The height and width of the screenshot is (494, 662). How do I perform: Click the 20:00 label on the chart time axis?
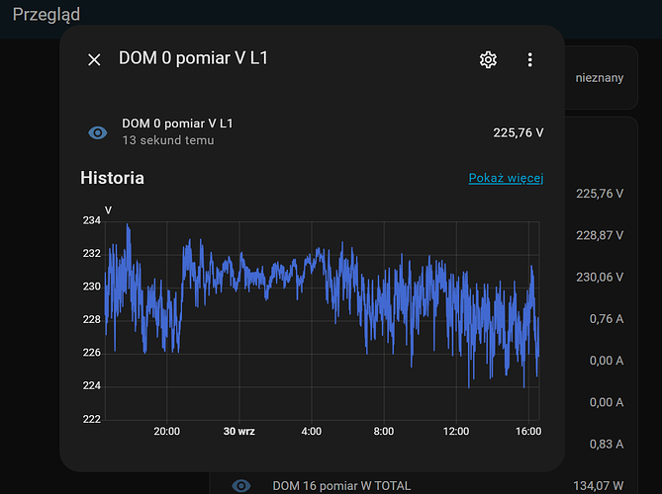tap(166, 432)
